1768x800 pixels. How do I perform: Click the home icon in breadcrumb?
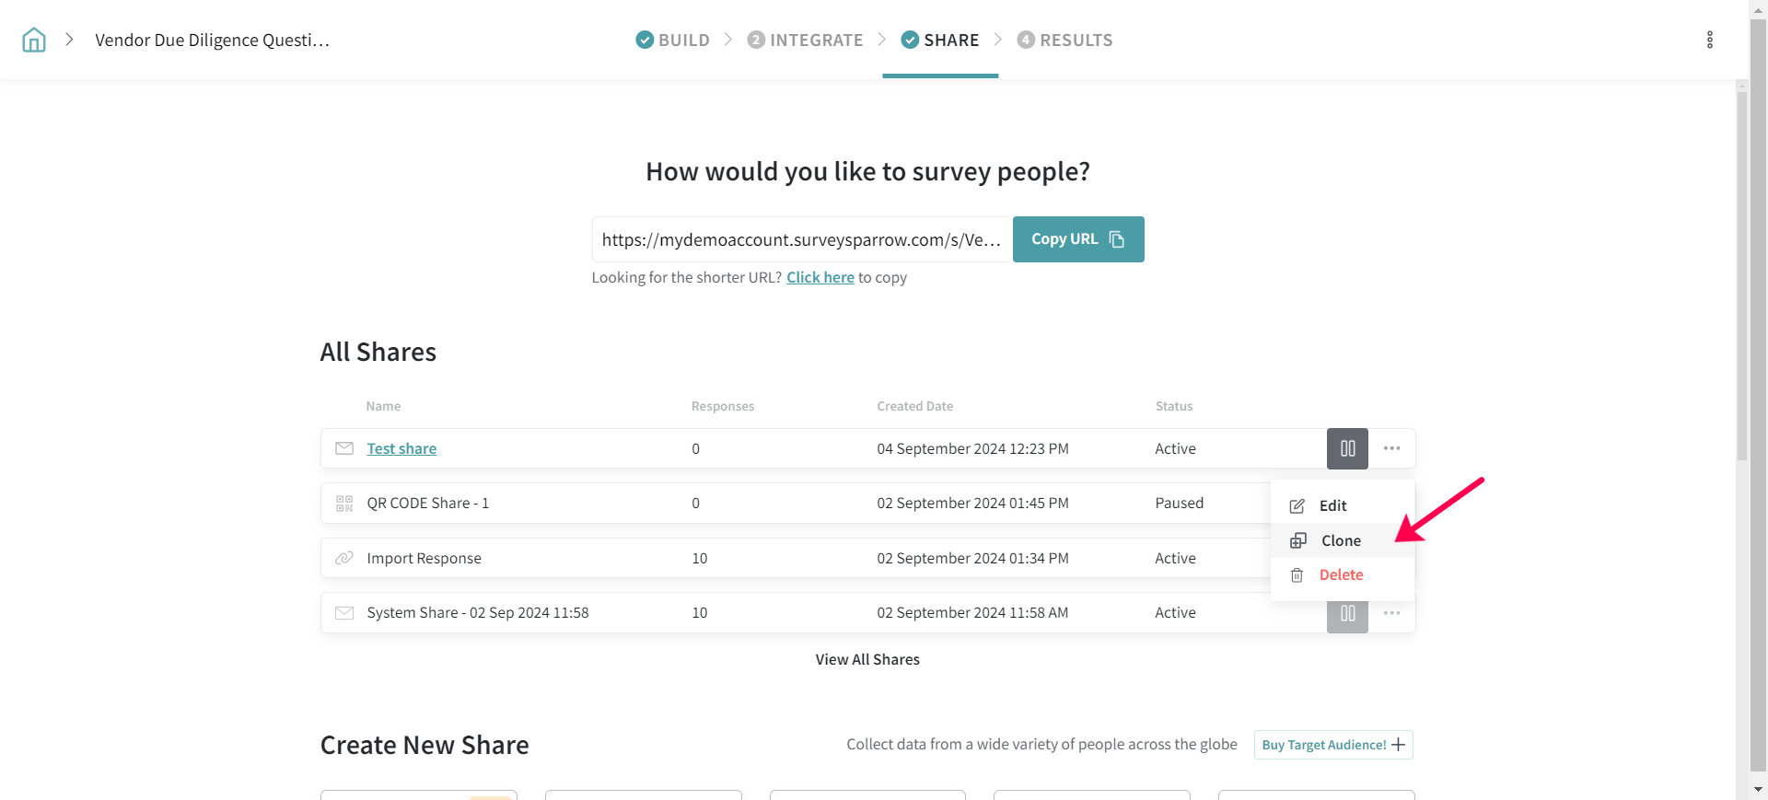click(34, 40)
